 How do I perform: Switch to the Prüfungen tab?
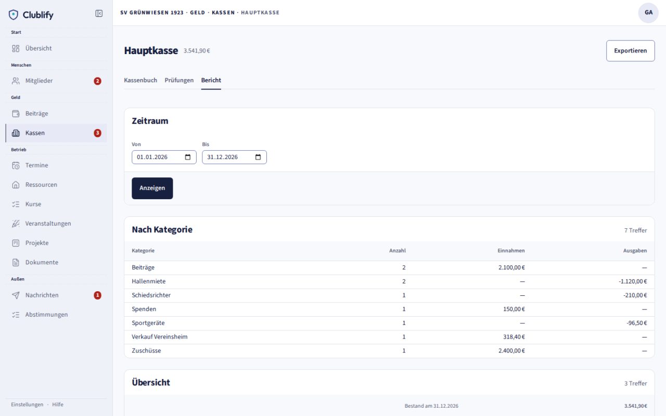179,81
